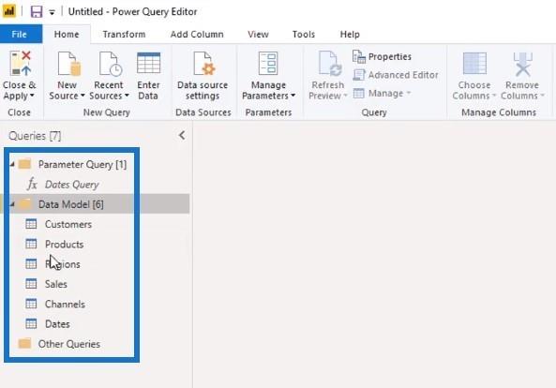Collapse the Parameter Query folder
Screen dimensions: 556x388
12,164
